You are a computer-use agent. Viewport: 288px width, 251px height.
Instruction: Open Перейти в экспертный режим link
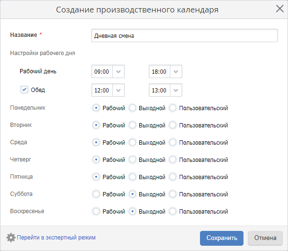56,238
